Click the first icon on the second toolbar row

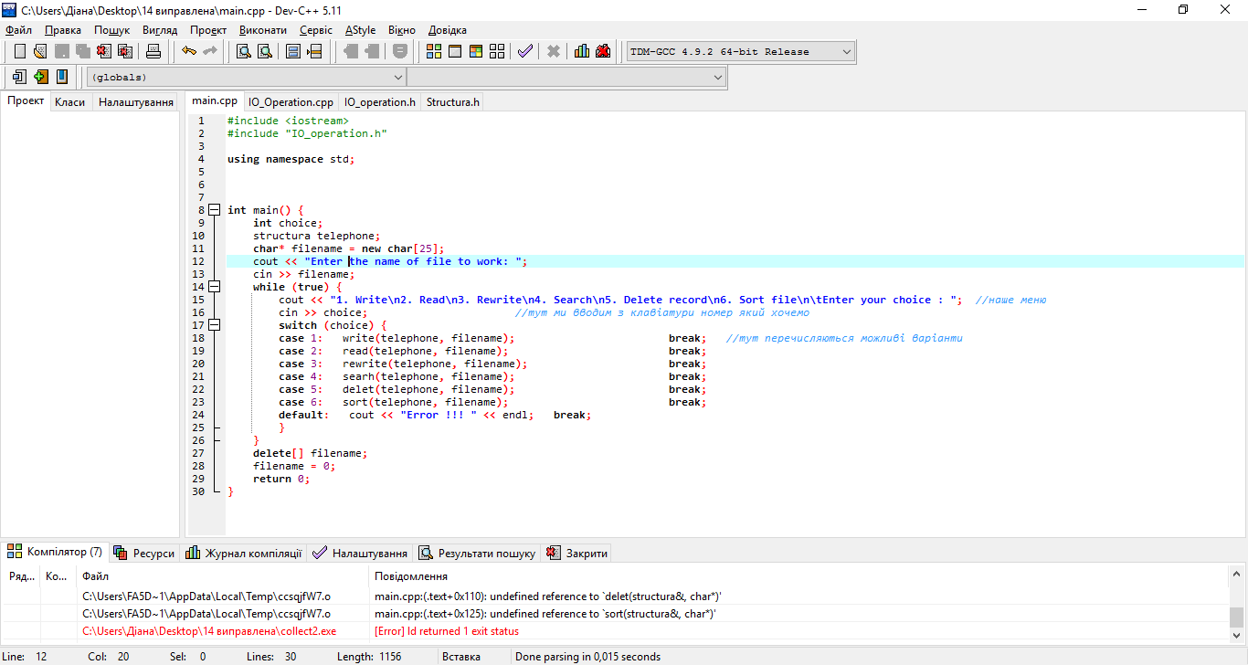pos(20,77)
